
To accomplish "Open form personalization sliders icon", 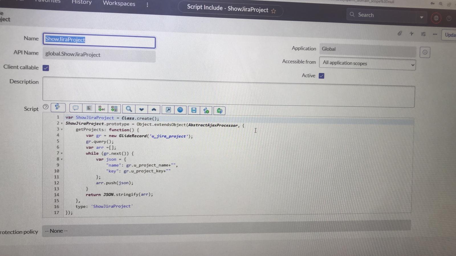I will pos(423,34).
